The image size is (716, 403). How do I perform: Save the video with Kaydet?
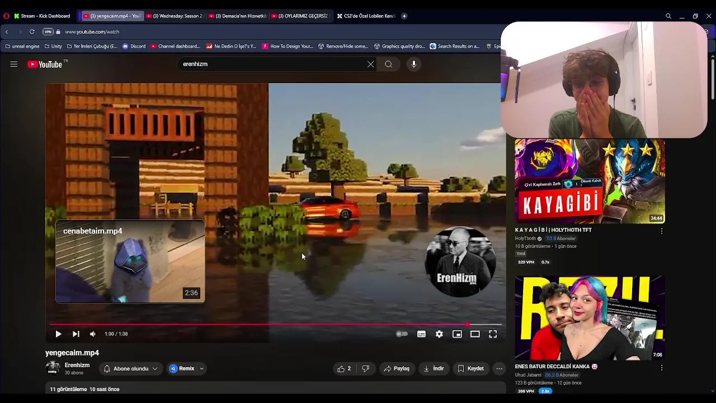[470, 369]
